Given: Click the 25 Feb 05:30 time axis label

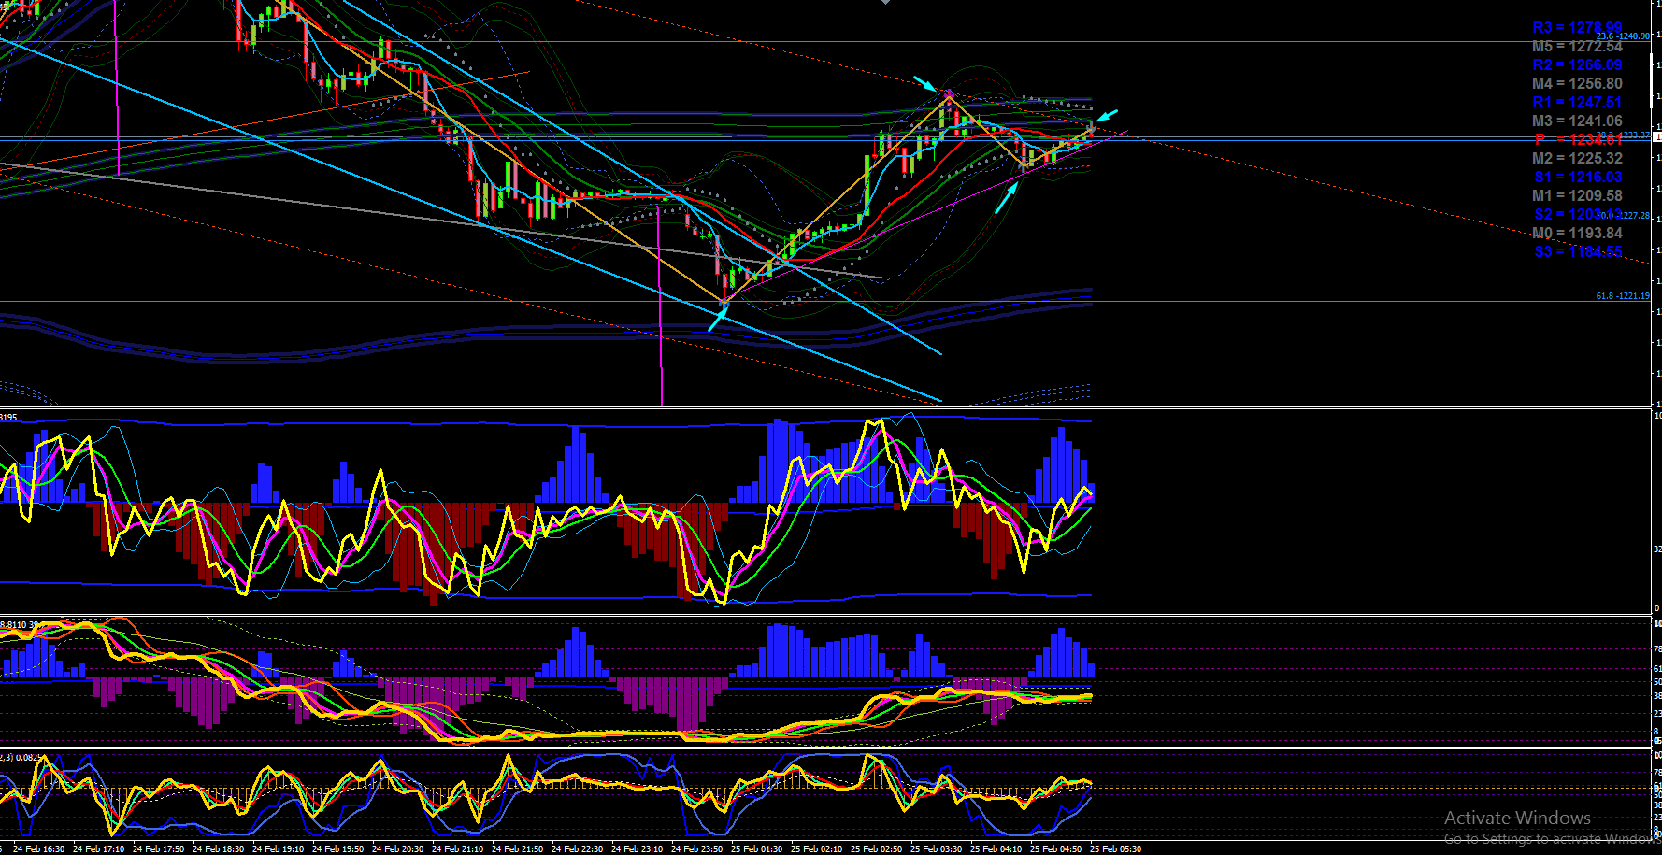Looking at the screenshot, I should 1115,849.
